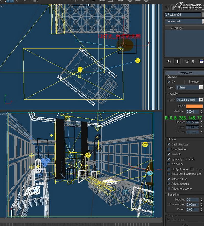Click the Top viewport label
The image size is (204, 226).
point(2,6)
